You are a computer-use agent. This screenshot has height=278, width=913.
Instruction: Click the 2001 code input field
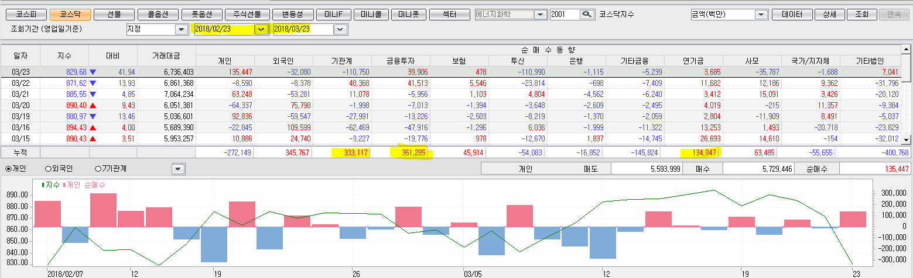point(563,15)
